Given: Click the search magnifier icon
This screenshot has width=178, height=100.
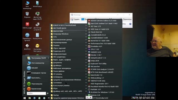Looking at the screenshot, I should [x=48, y=93].
